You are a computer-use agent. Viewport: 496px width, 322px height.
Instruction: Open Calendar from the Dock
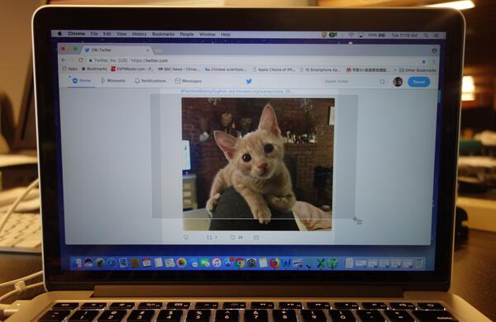(146, 263)
